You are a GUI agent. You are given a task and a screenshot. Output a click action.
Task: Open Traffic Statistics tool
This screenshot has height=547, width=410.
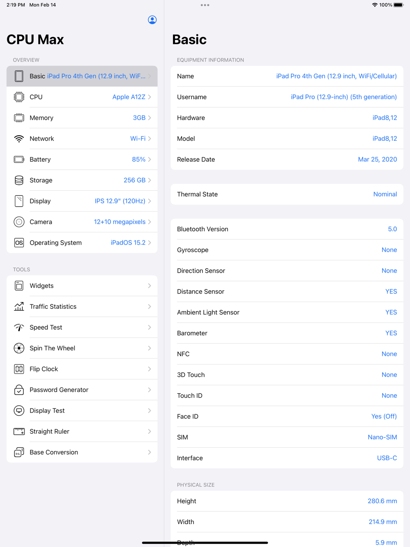tap(82, 307)
